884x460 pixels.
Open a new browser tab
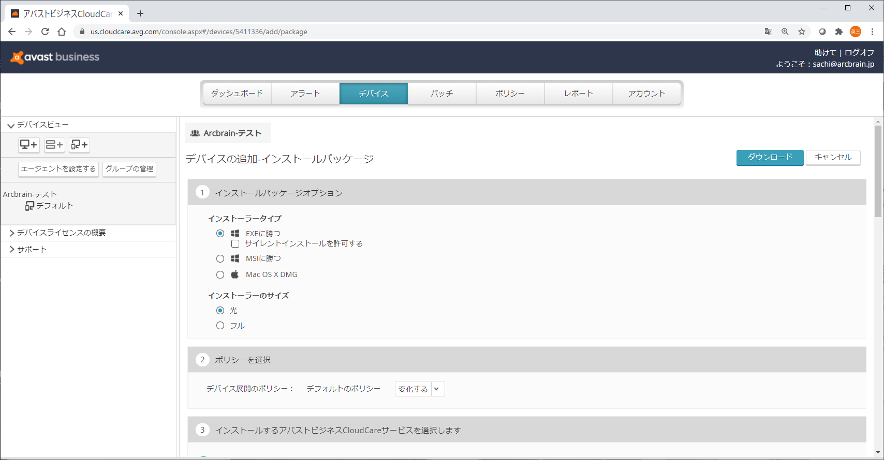[140, 13]
